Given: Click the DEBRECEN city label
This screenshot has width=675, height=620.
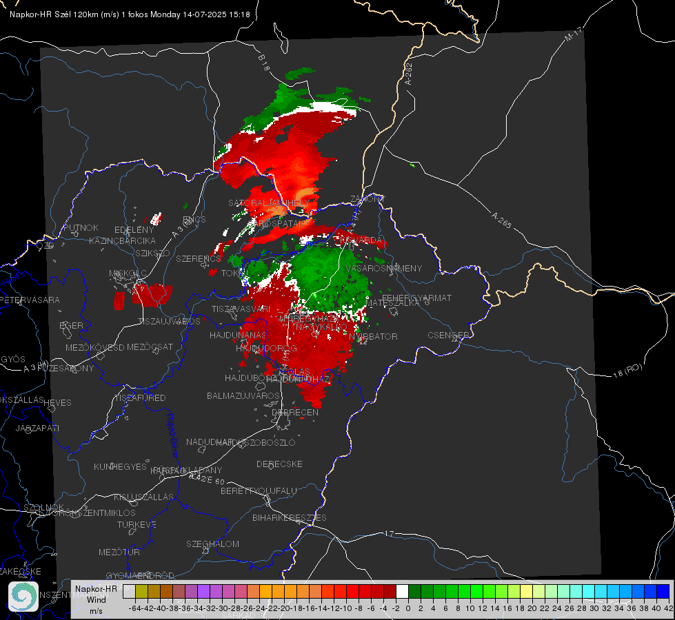Looking at the screenshot, I should [295, 412].
